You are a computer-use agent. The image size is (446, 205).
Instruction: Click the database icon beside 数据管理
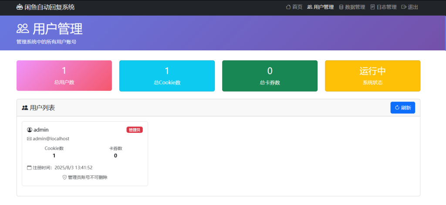341,7
